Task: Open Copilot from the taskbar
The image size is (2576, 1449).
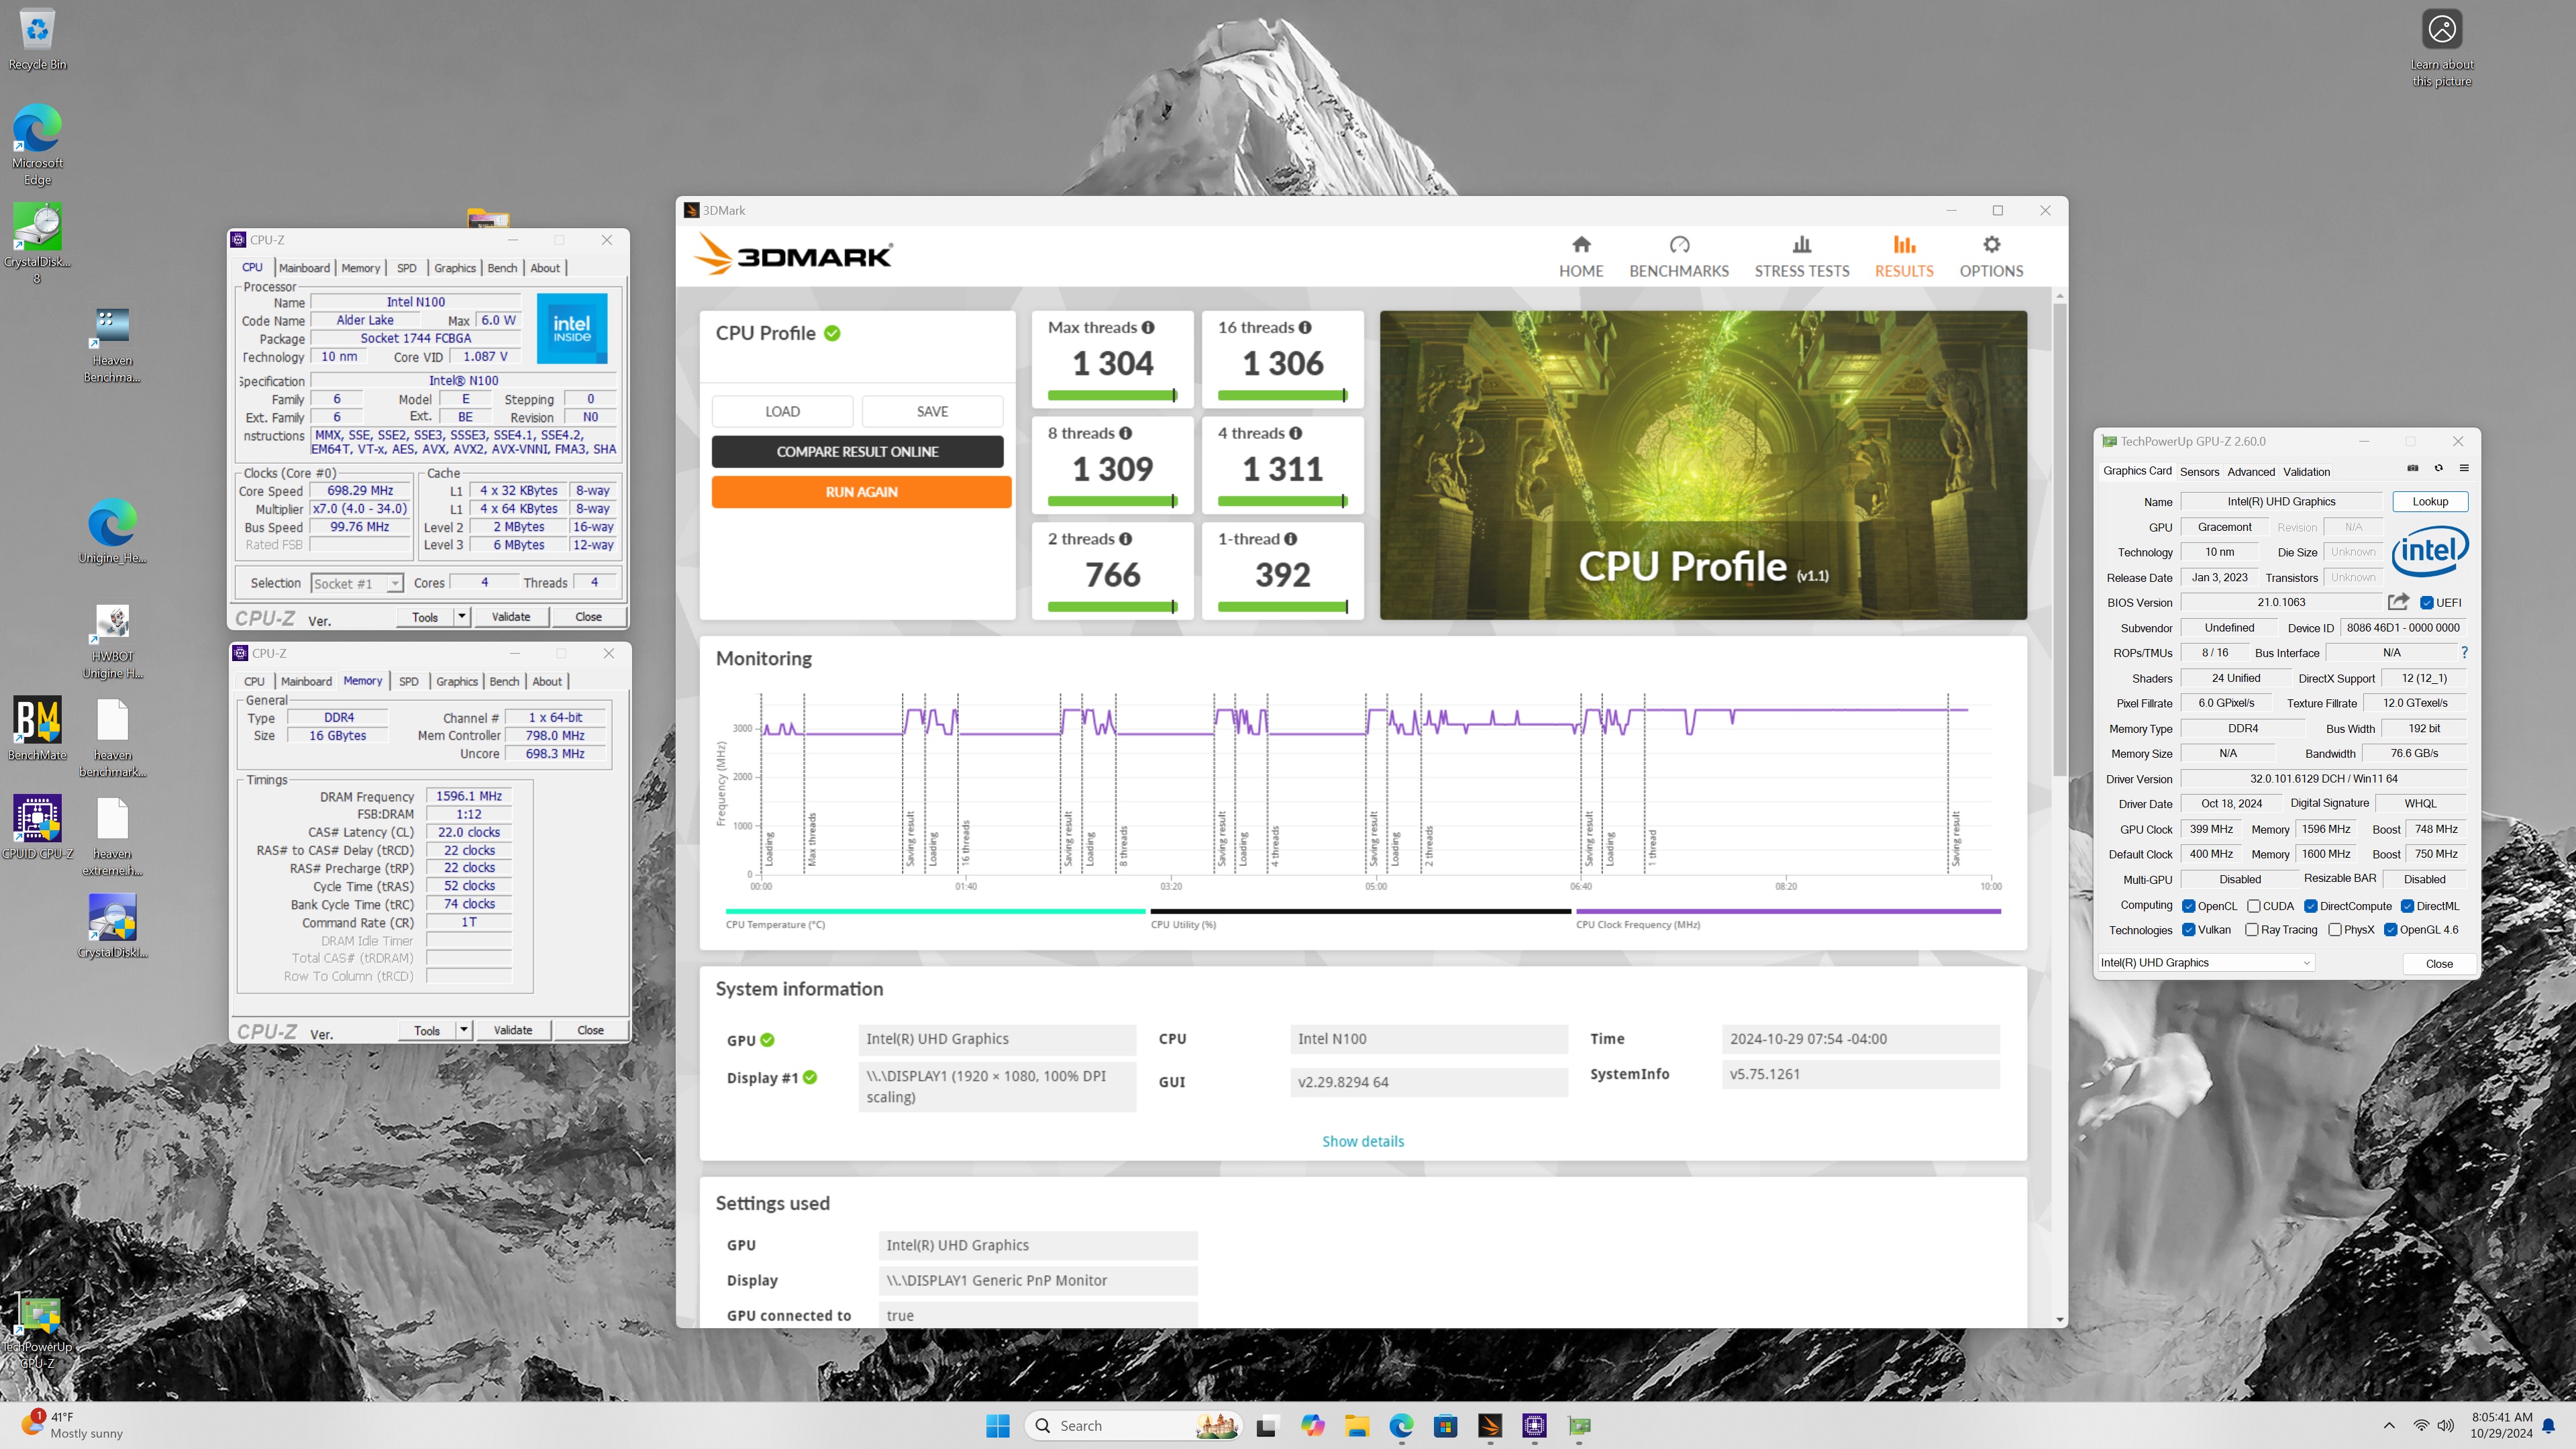Action: coord(1312,1426)
